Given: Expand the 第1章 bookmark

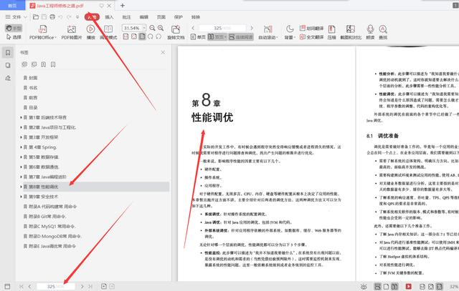Looking at the screenshot, I should (x=21, y=117).
